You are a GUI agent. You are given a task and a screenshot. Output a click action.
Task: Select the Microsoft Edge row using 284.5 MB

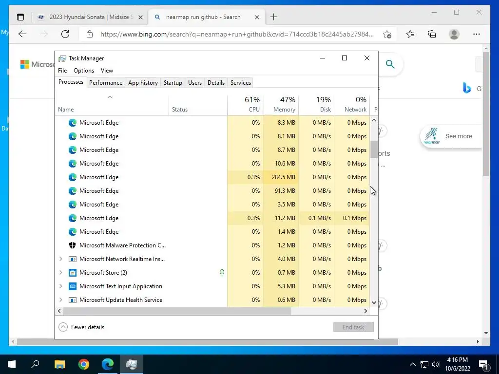click(212, 177)
